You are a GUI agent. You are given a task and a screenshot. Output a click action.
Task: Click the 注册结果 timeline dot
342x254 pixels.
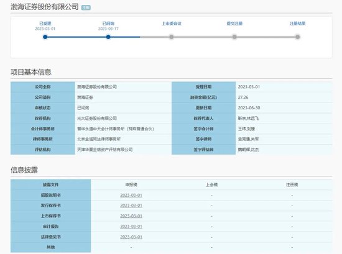point(297,37)
